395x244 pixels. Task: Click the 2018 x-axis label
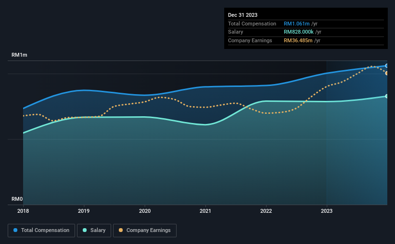(x=23, y=211)
